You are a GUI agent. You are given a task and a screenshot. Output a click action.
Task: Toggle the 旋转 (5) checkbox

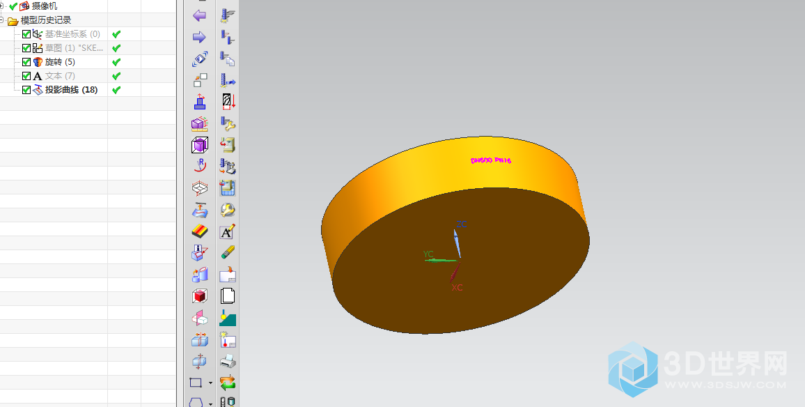(x=26, y=62)
